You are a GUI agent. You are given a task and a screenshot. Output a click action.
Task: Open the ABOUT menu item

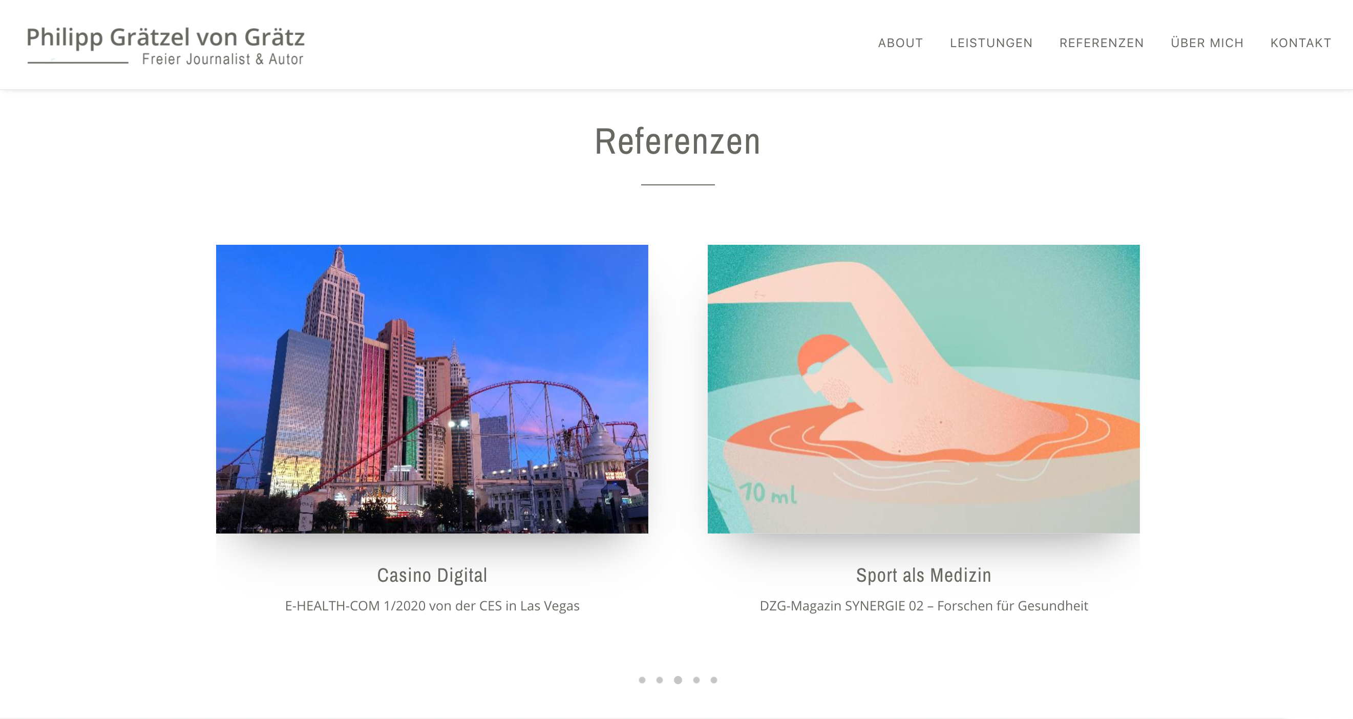coord(900,43)
